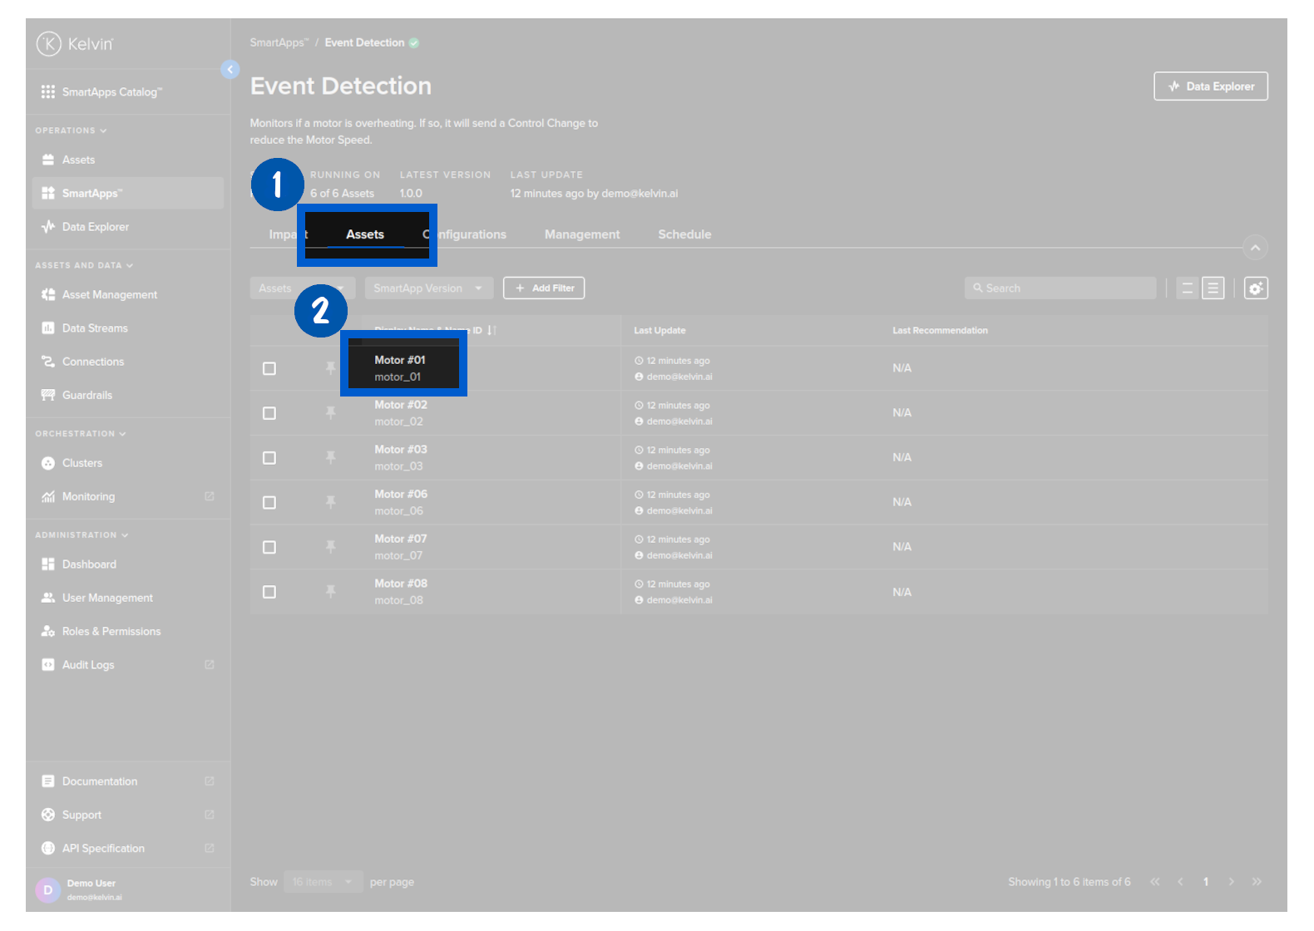Collapse the left sidebar with arrow icon
This screenshot has height=931, width=1314.
(x=230, y=70)
